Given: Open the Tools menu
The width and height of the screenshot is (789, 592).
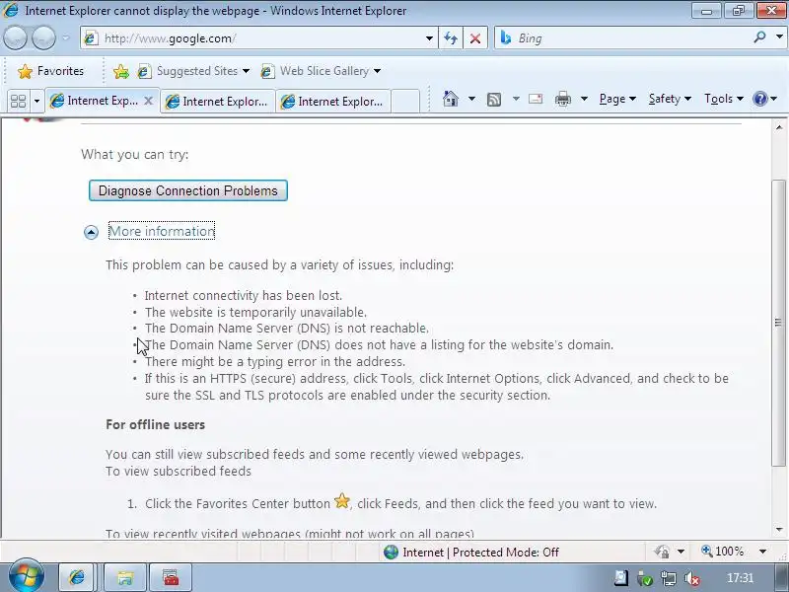Looking at the screenshot, I should tap(724, 99).
